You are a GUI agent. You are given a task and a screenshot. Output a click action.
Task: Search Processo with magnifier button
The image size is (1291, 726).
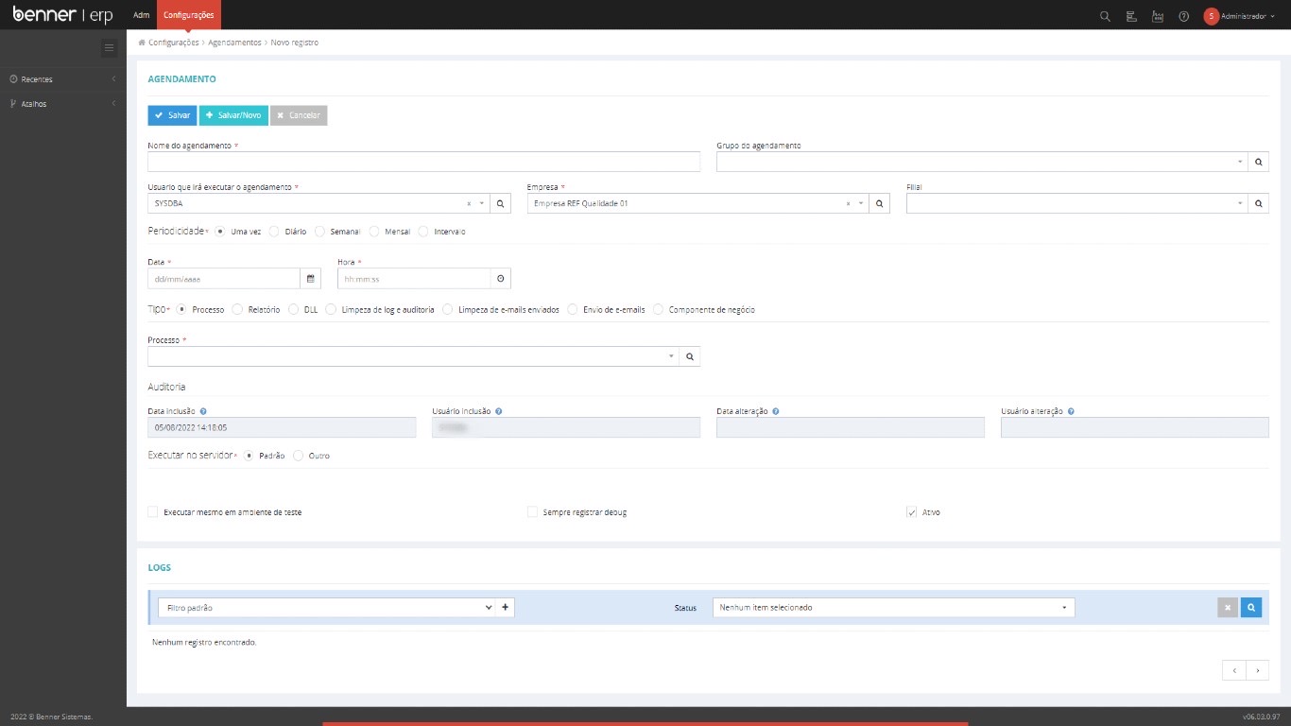(x=690, y=356)
